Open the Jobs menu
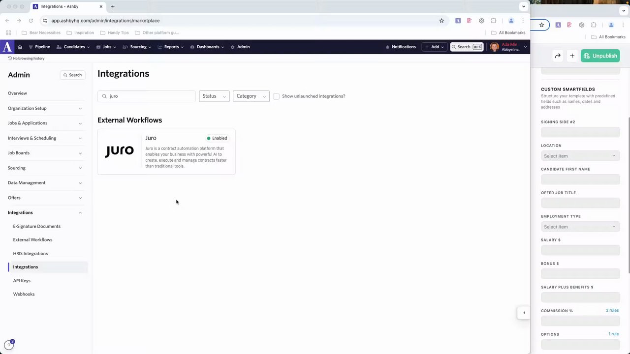This screenshot has width=630, height=354. [106, 47]
